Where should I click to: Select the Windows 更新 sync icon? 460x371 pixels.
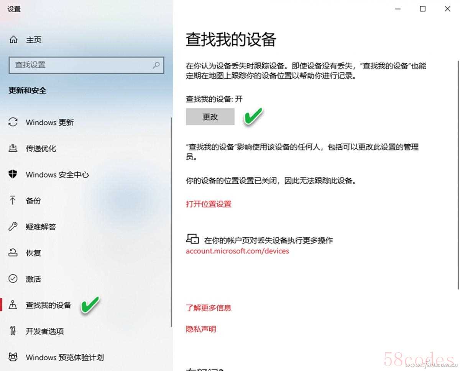pos(13,122)
